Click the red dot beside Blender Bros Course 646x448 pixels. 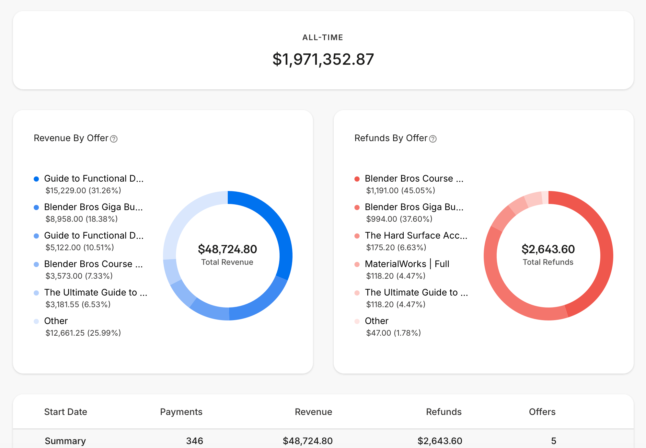pyautogui.click(x=357, y=178)
